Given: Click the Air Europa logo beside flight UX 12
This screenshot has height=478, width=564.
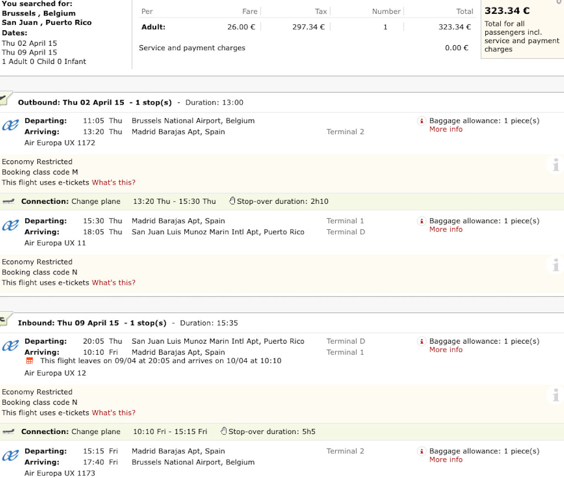Looking at the screenshot, I should (x=10, y=345).
